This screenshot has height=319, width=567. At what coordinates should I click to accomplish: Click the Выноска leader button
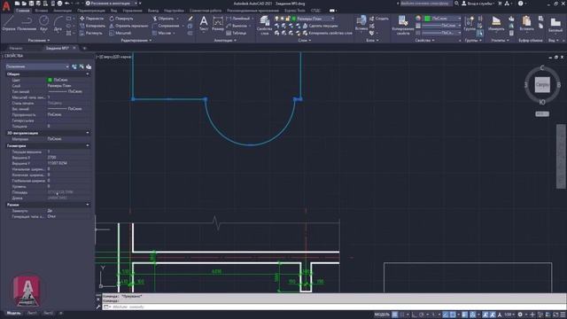(x=237, y=26)
